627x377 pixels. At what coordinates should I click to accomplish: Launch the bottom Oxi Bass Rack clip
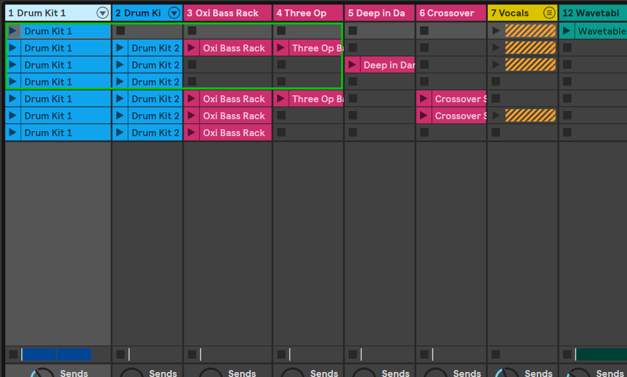pyautogui.click(x=192, y=132)
